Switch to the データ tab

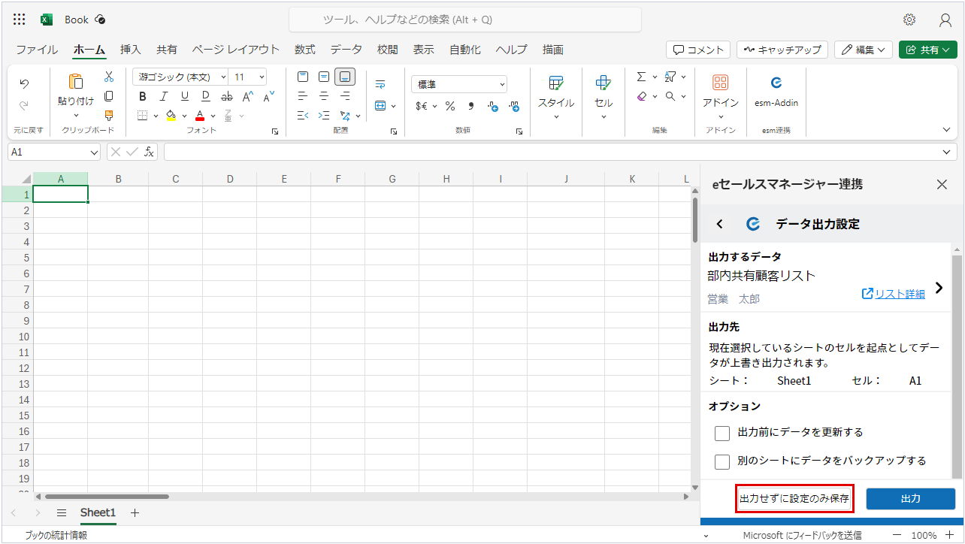[x=346, y=50]
